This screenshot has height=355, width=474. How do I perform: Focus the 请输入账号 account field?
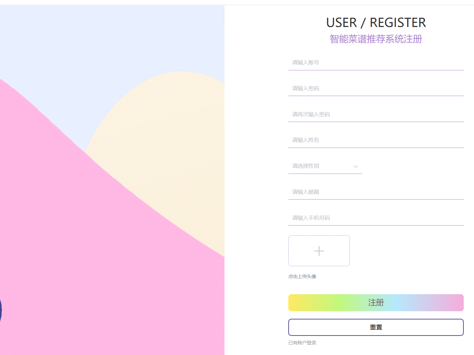[x=376, y=63]
